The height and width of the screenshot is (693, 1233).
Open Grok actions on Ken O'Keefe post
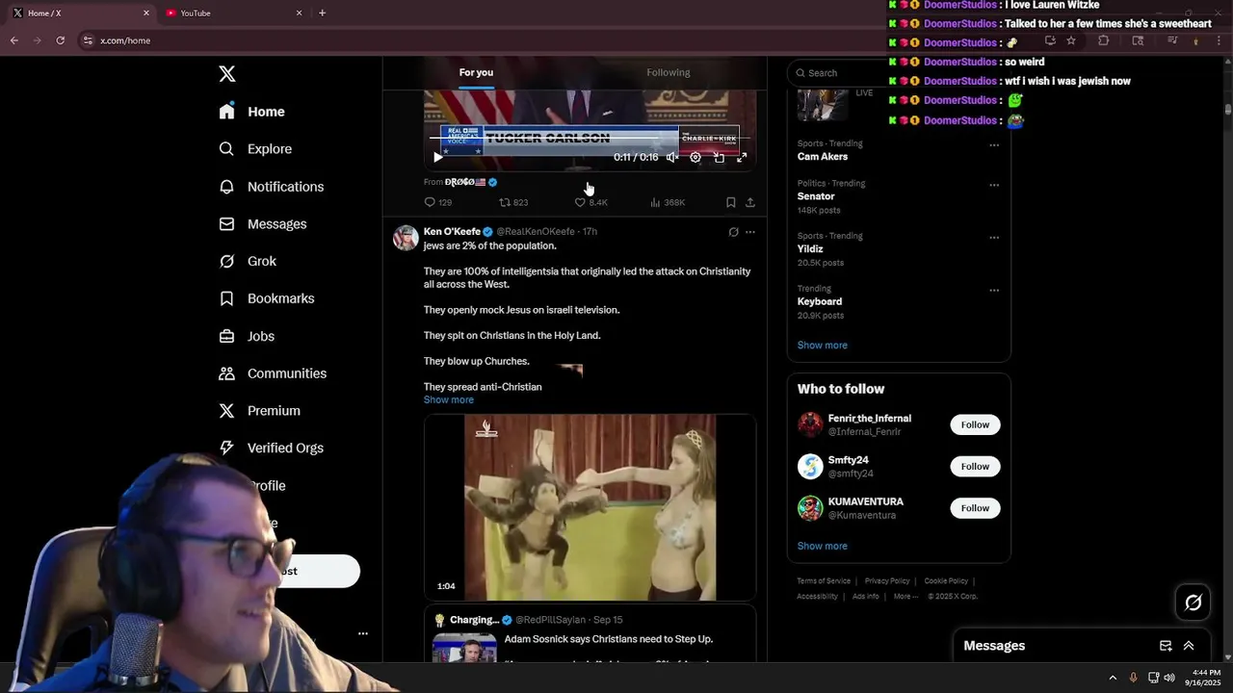point(733,232)
